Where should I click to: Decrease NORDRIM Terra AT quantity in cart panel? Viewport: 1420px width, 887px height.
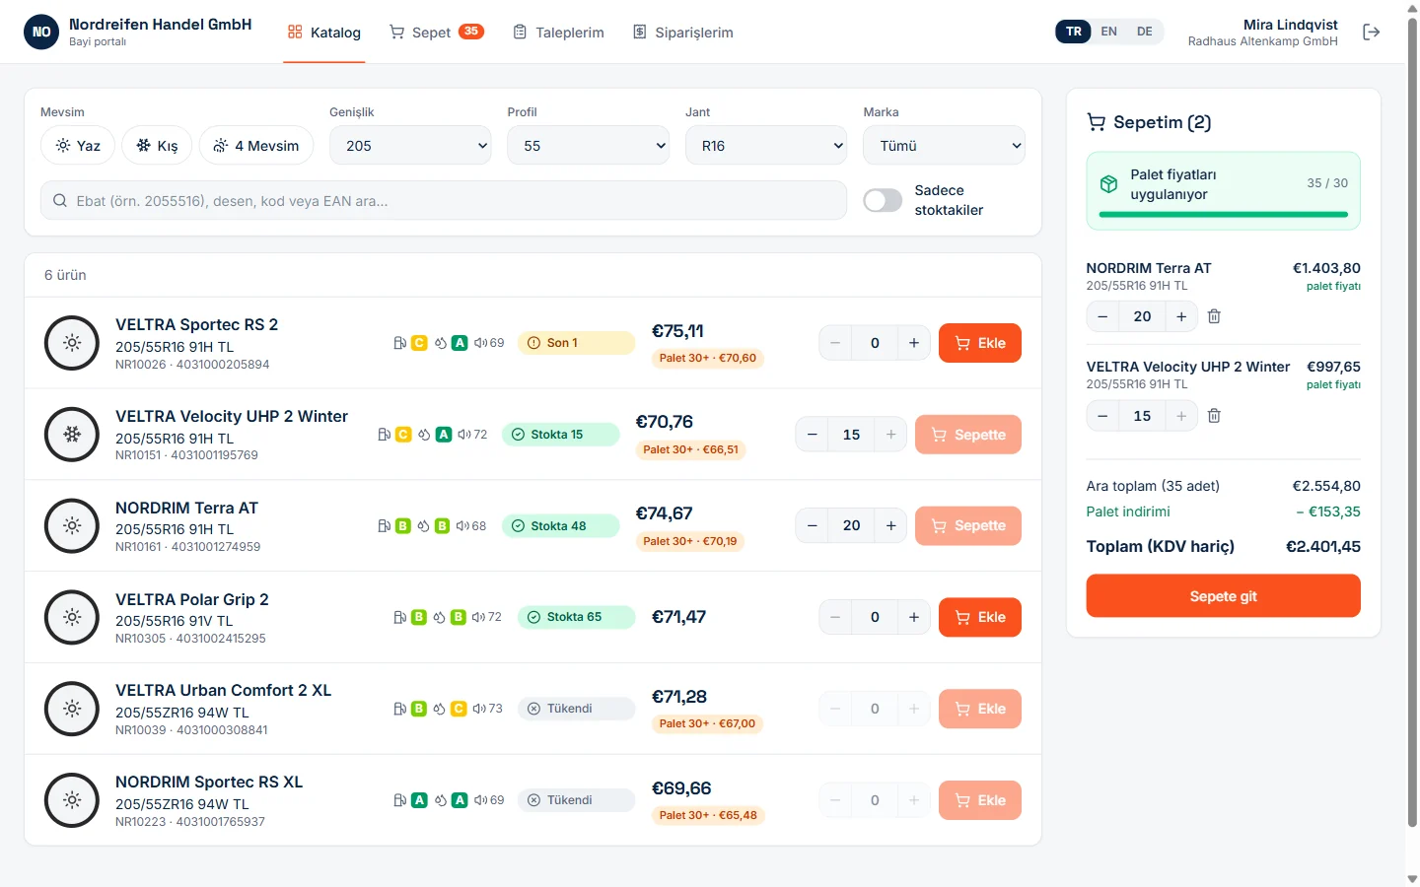[1102, 316]
